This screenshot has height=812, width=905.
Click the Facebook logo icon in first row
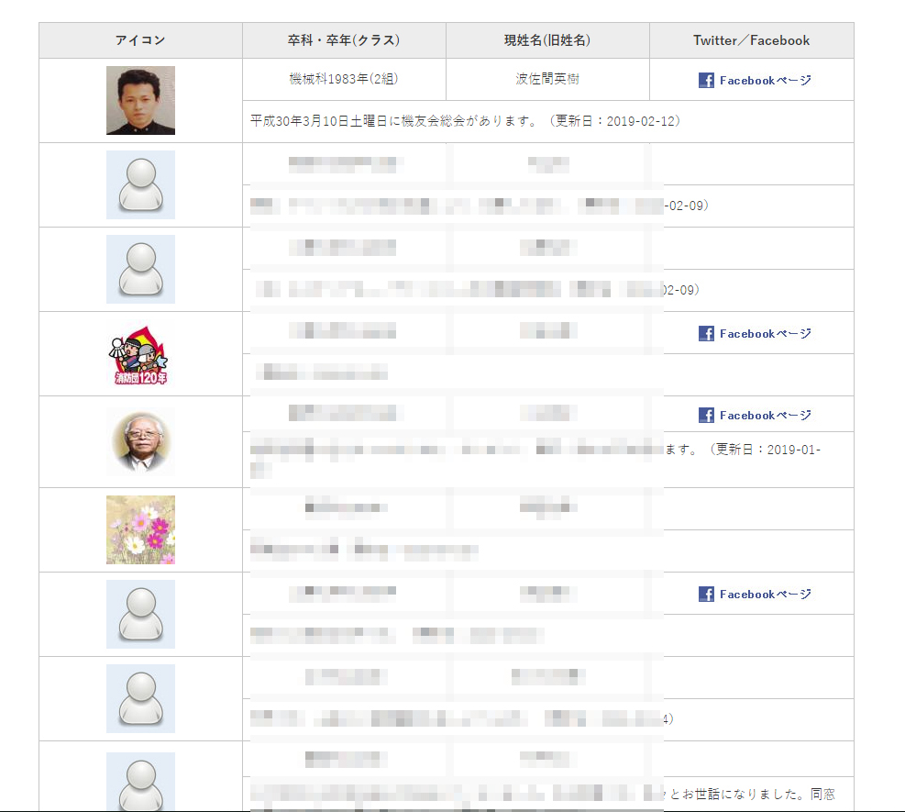(706, 80)
